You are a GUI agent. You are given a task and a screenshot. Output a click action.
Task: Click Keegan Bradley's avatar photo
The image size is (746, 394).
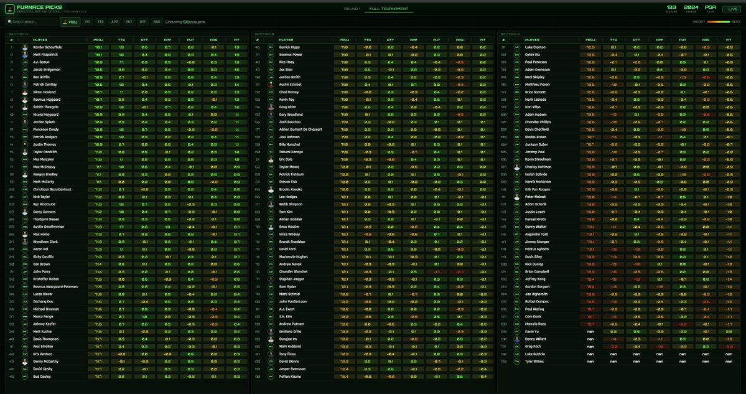[x=25, y=175]
